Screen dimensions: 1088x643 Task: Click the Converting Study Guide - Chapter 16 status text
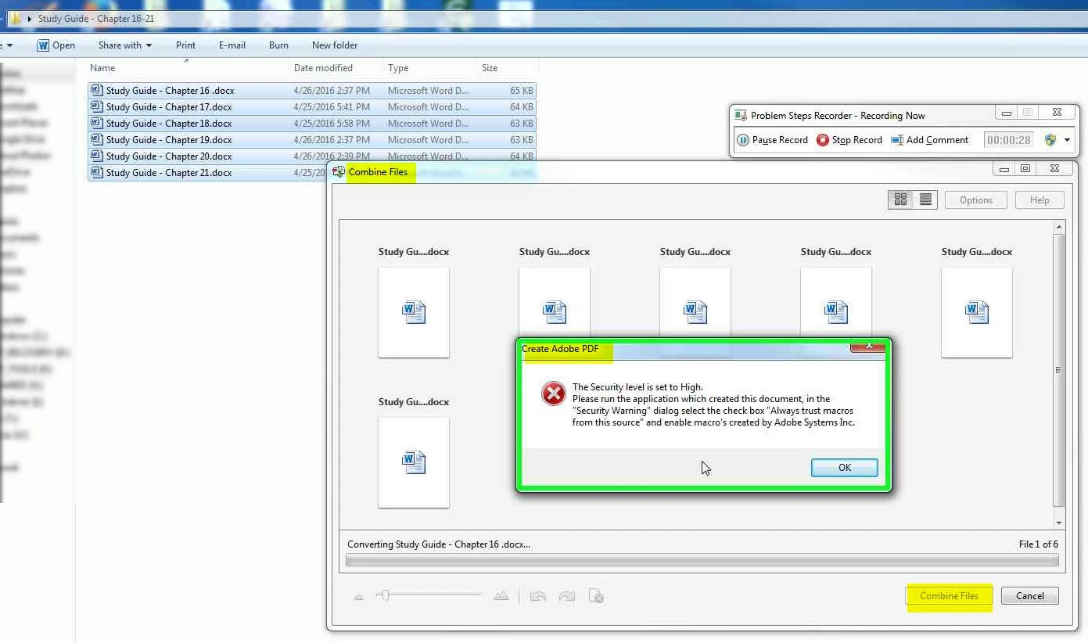click(439, 544)
